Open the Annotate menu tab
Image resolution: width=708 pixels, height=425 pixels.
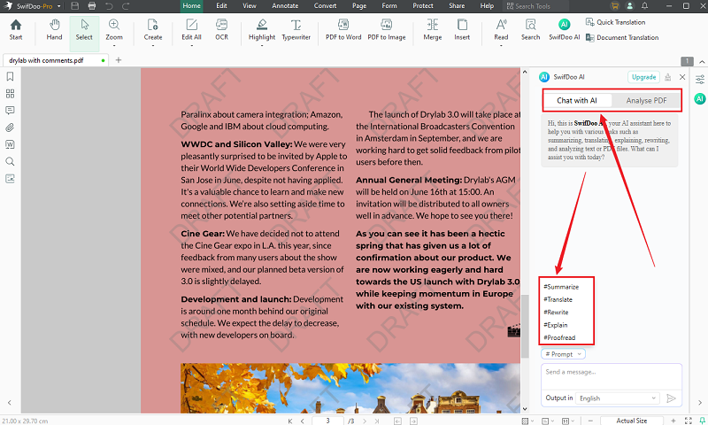285,6
